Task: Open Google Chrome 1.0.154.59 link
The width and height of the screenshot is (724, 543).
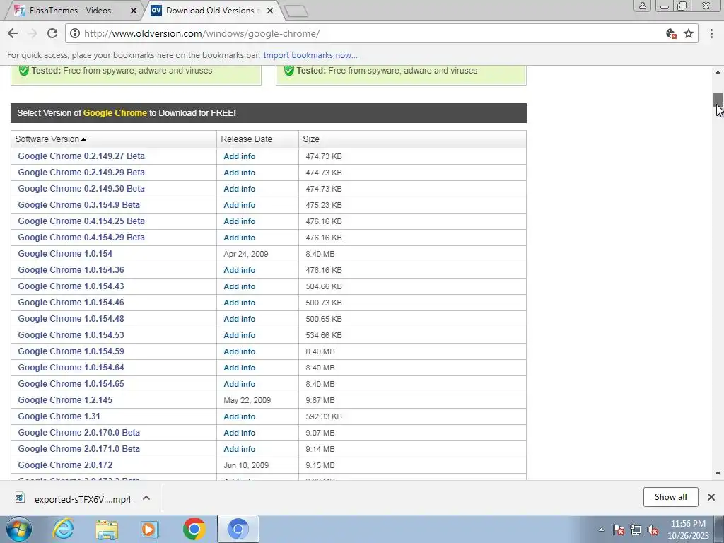Action: (71, 351)
